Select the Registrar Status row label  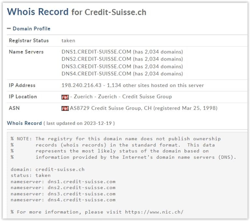coord(29,41)
